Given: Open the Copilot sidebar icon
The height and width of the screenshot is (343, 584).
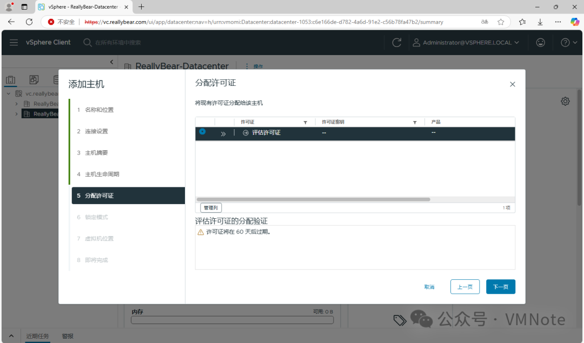Looking at the screenshot, I should [575, 22].
